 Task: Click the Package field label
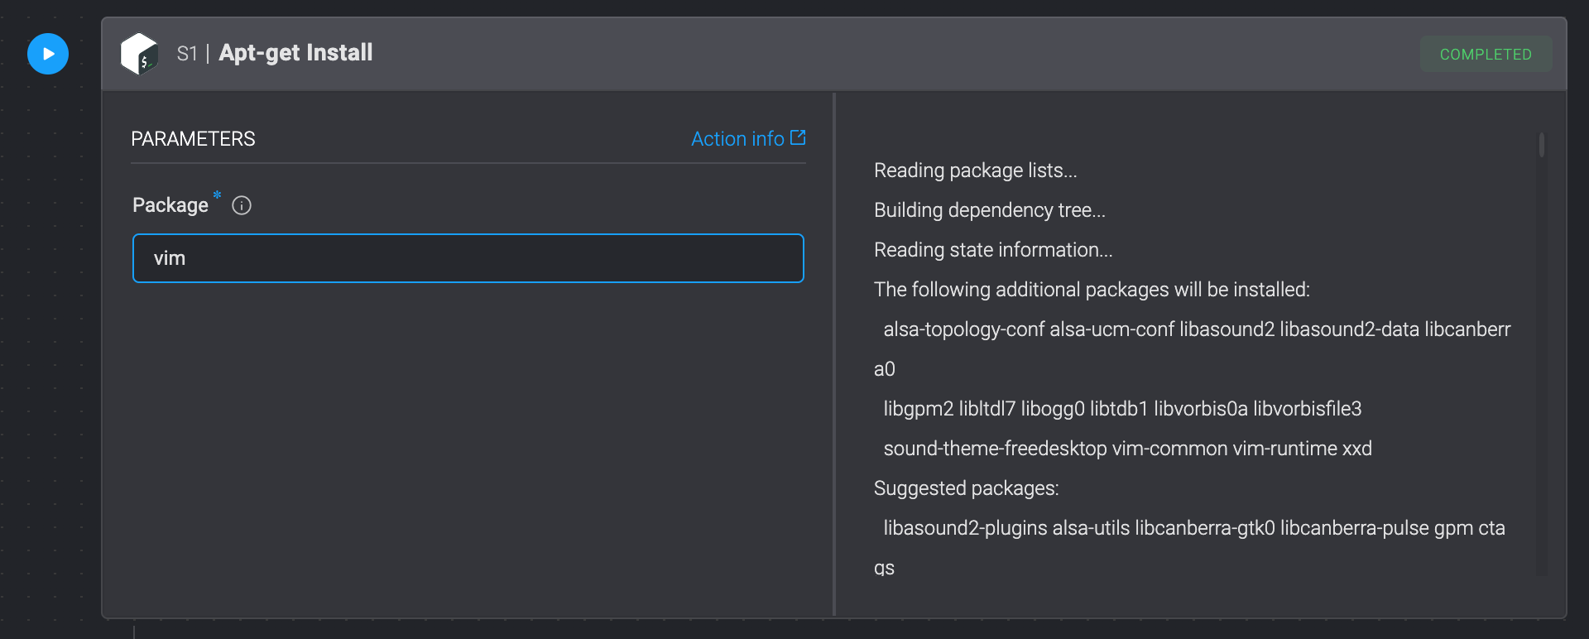(170, 205)
